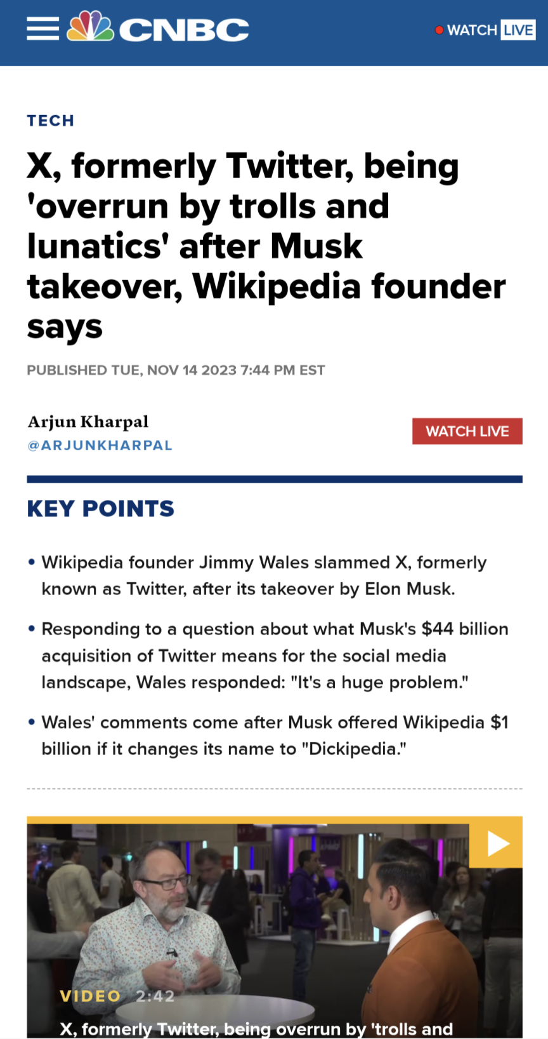Click the red live indicator dot
The height and width of the screenshot is (1039, 548).
click(x=439, y=30)
